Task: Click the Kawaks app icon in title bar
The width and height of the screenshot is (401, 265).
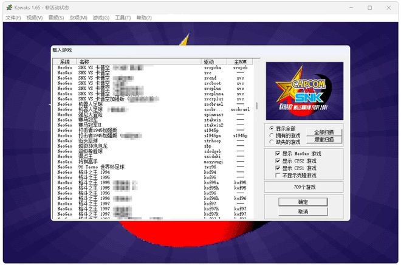Action: [x=9, y=7]
